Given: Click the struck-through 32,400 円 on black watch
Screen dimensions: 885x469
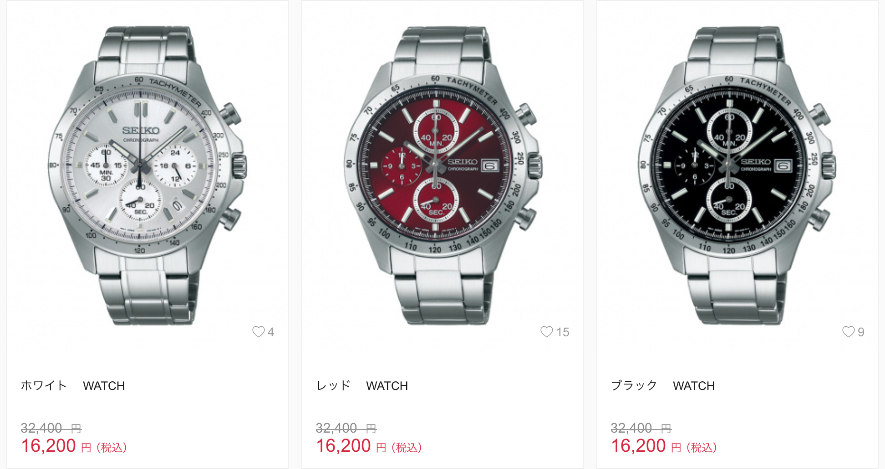Looking at the screenshot, I should click(641, 428).
